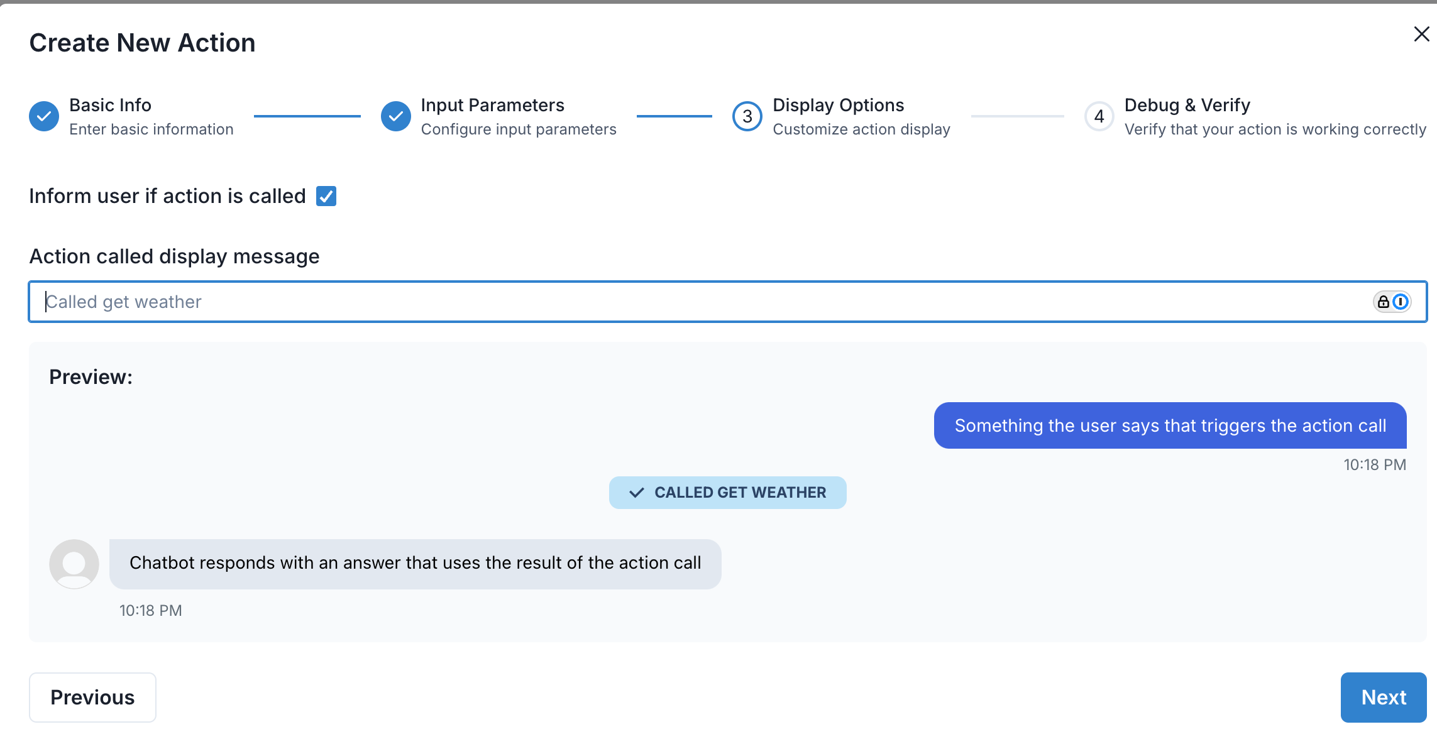Click the step 4 circle icon
The image size is (1437, 739).
[1099, 116]
